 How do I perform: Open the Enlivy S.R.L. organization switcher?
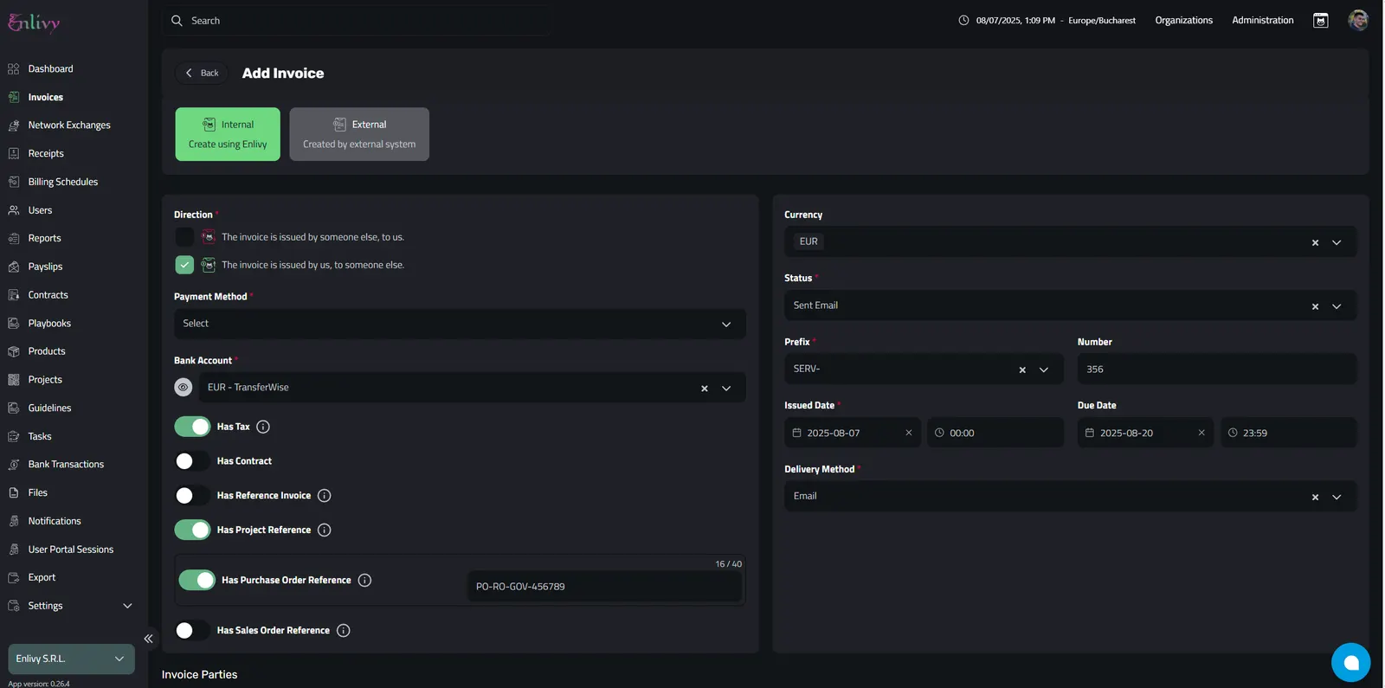click(x=71, y=659)
